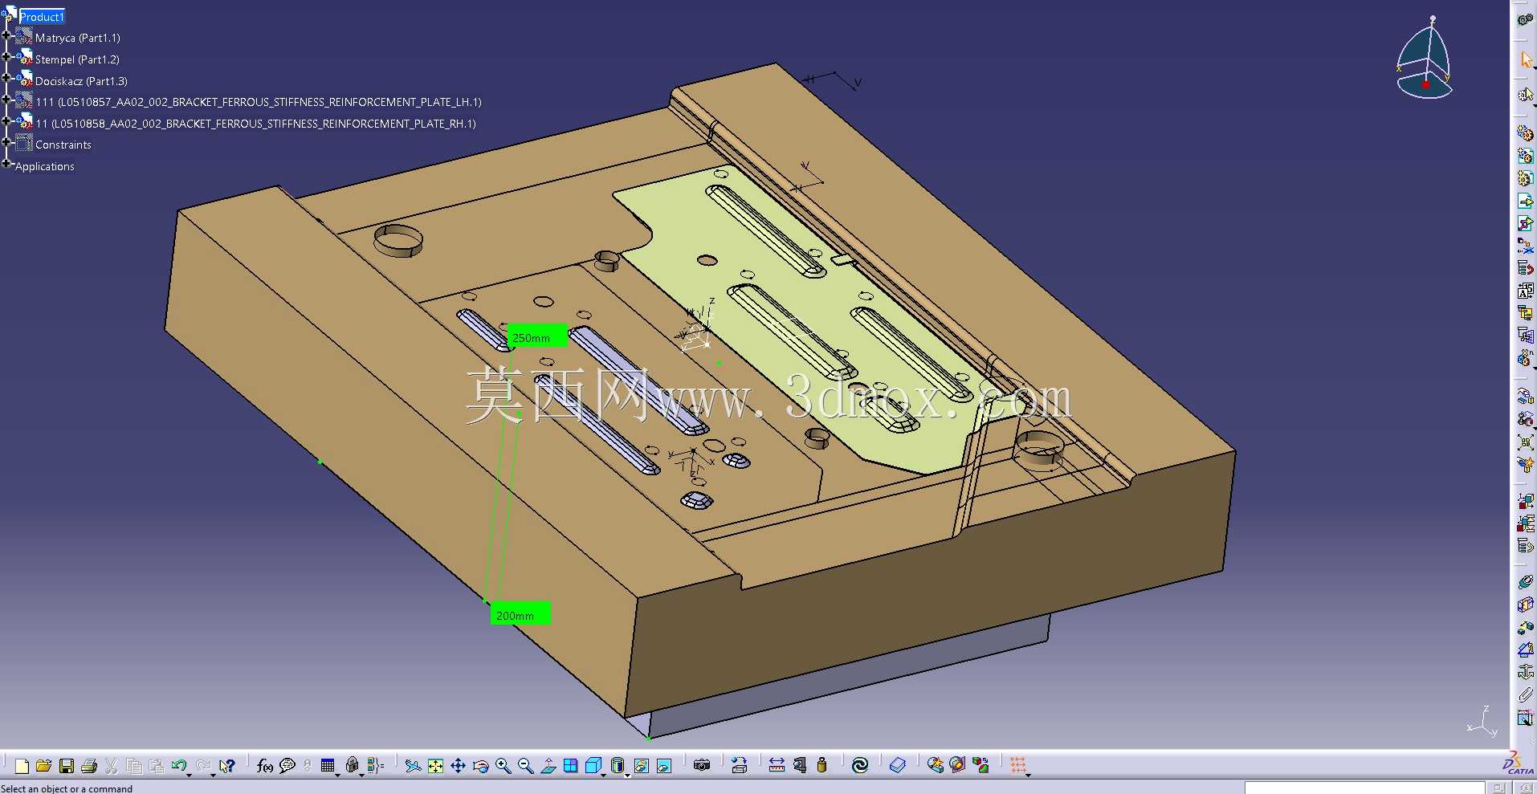Open the Formula f(x) tool
The height and width of the screenshot is (794, 1537).
pyautogui.click(x=264, y=766)
